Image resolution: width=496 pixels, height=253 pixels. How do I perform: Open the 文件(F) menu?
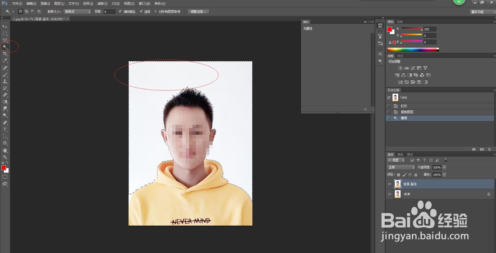17,3
